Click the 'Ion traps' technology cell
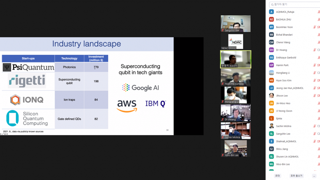Image resolution: width=320 pixels, height=180 pixels. pos(69,100)
